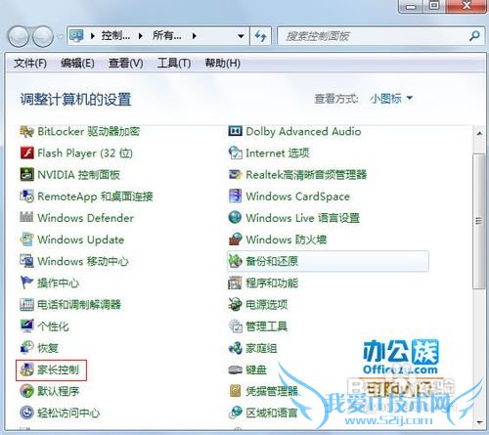Open the 文件(F) menu
489x435 pixels.
(x=30, y=63)
